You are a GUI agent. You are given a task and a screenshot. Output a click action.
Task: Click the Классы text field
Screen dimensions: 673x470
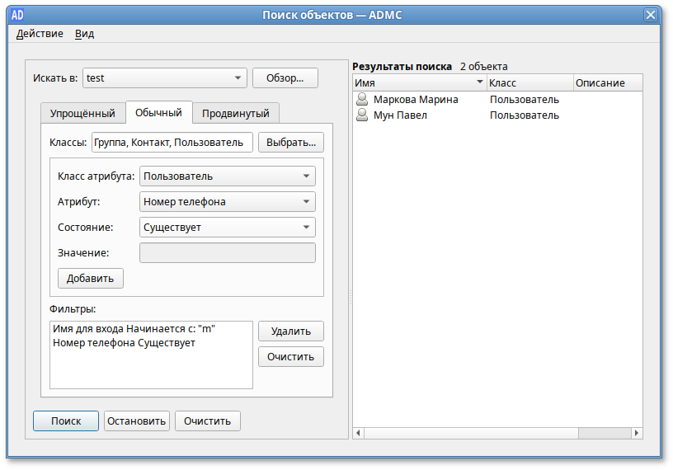coord(172,142)
